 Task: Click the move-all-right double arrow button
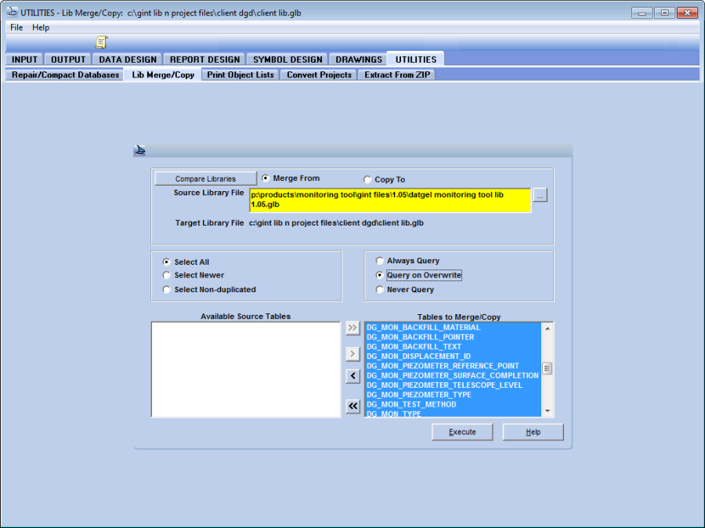click(352, 328)
